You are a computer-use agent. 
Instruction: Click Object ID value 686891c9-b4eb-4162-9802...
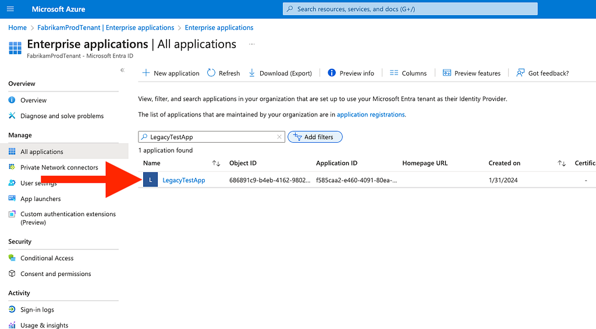(269, 180)
